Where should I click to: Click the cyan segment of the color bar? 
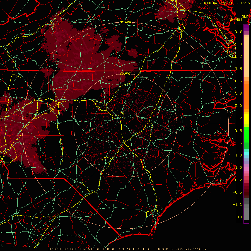pos(246,153)
